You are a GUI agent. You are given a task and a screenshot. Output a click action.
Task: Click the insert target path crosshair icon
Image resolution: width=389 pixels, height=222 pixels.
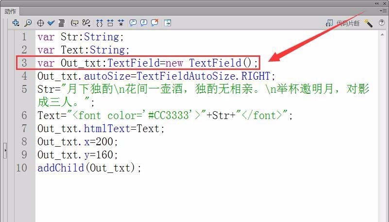click(x=40, y=23)
